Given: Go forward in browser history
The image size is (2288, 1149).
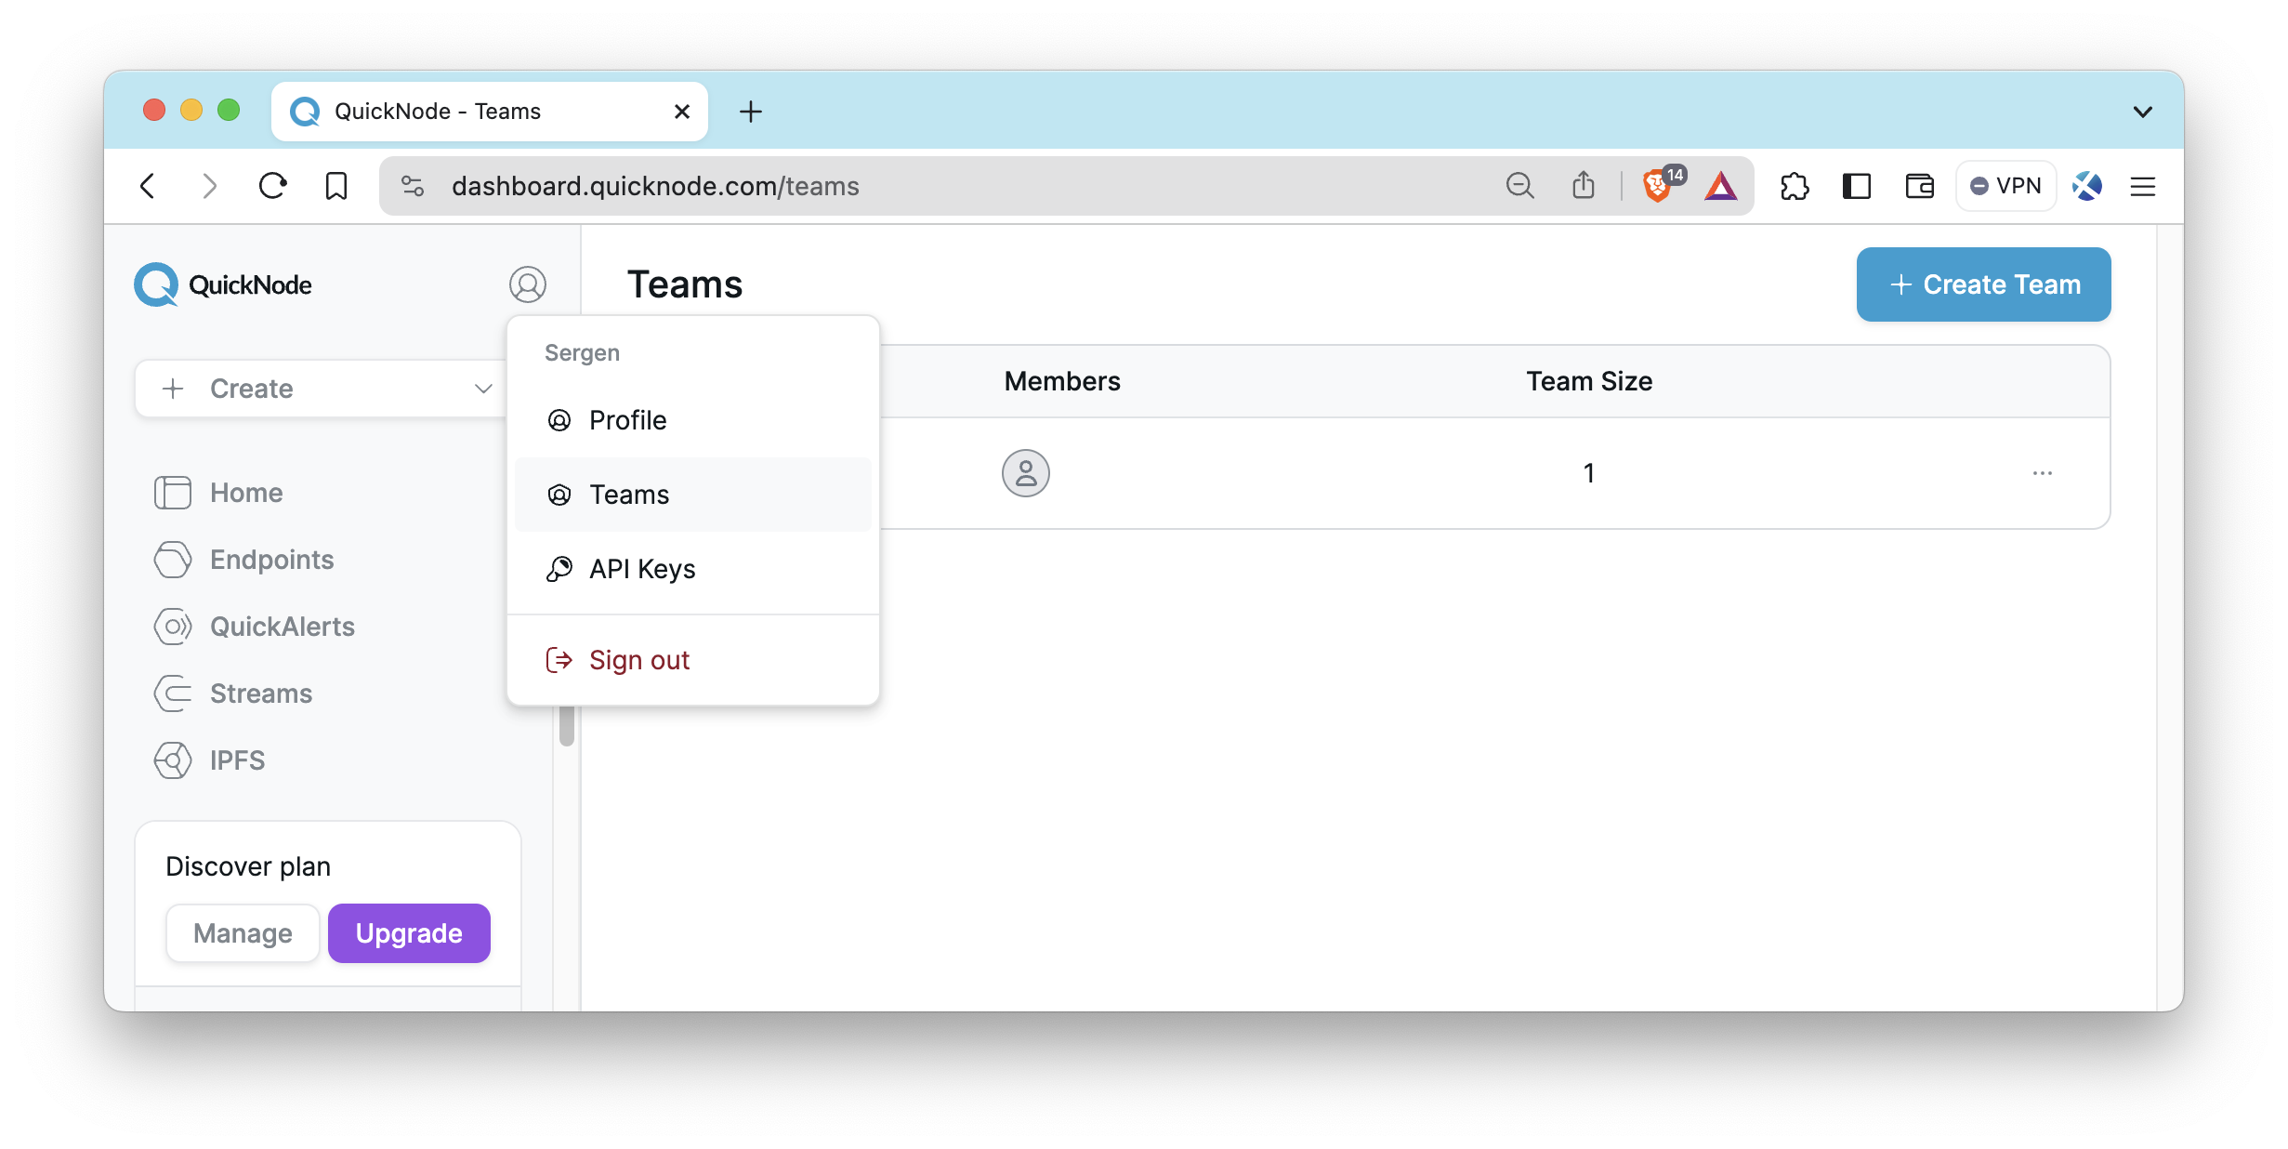Looking at the screenshot, I should click(x=210, y=186).
